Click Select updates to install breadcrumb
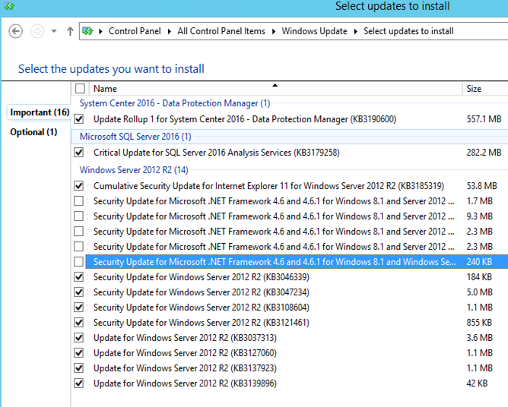The height and width of the screenshot is (407, 508). 408,31
